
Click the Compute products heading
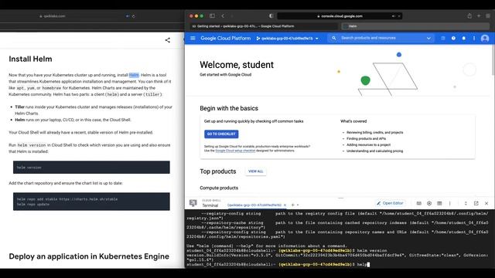[x=219, y=188]
